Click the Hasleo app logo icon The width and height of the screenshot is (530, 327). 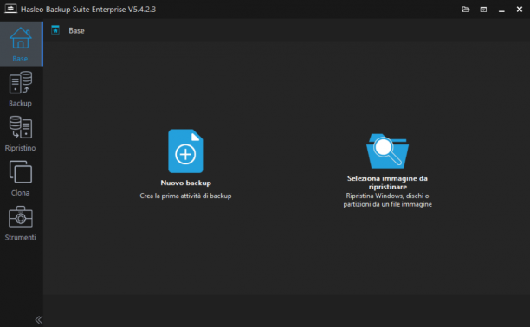tap(10, 9)
